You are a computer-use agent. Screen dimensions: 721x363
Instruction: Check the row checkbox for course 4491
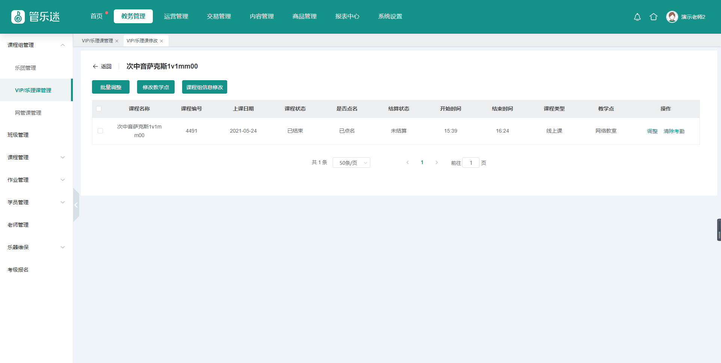100,131
